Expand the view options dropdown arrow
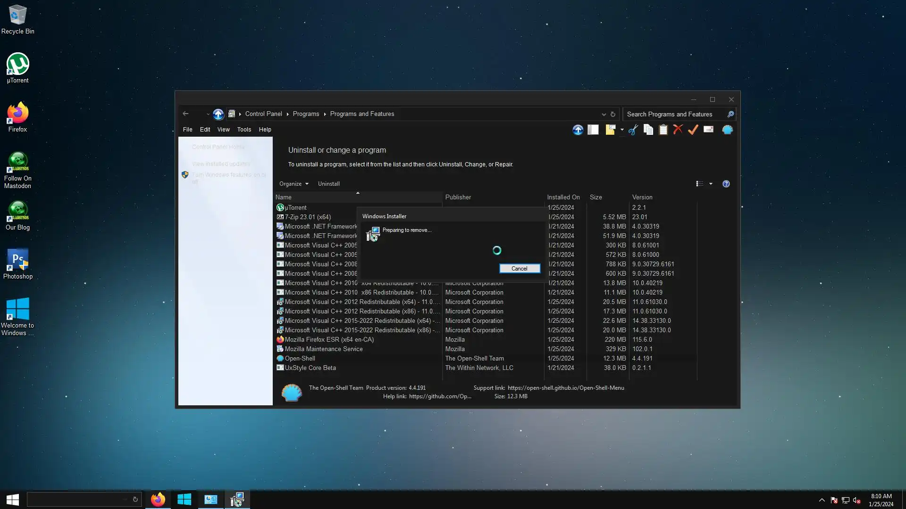 pyautogui.click(x=711, y=184)
